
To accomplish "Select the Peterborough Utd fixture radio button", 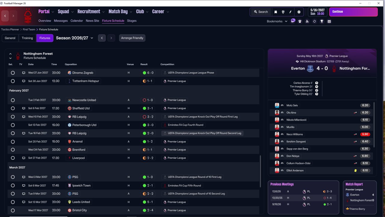I will (x=13, y=125).
